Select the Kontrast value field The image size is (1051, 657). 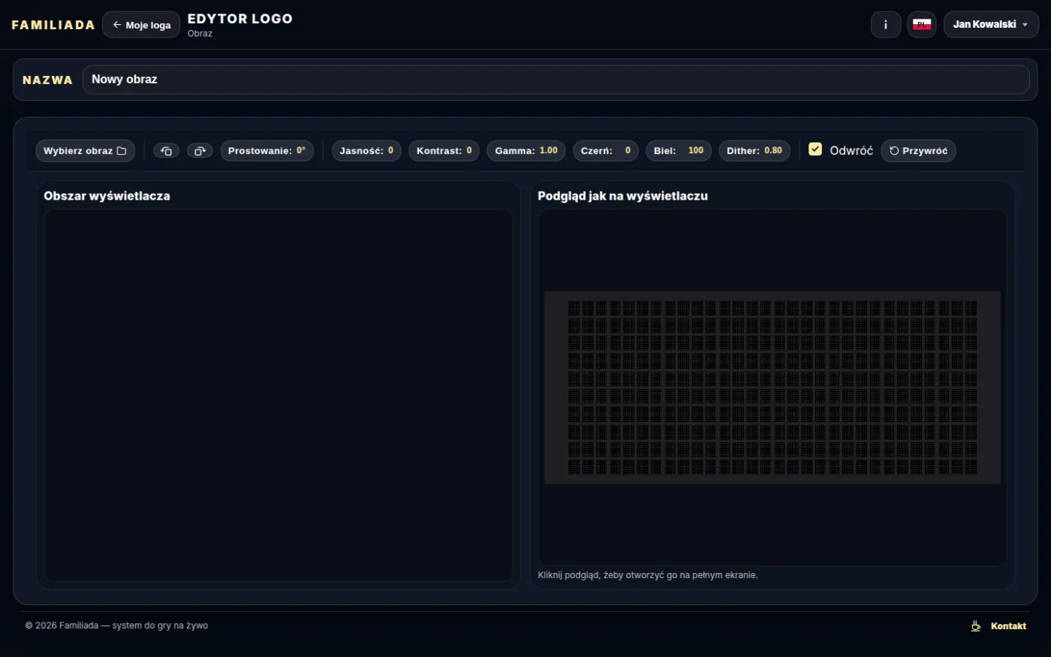(468, 151)
